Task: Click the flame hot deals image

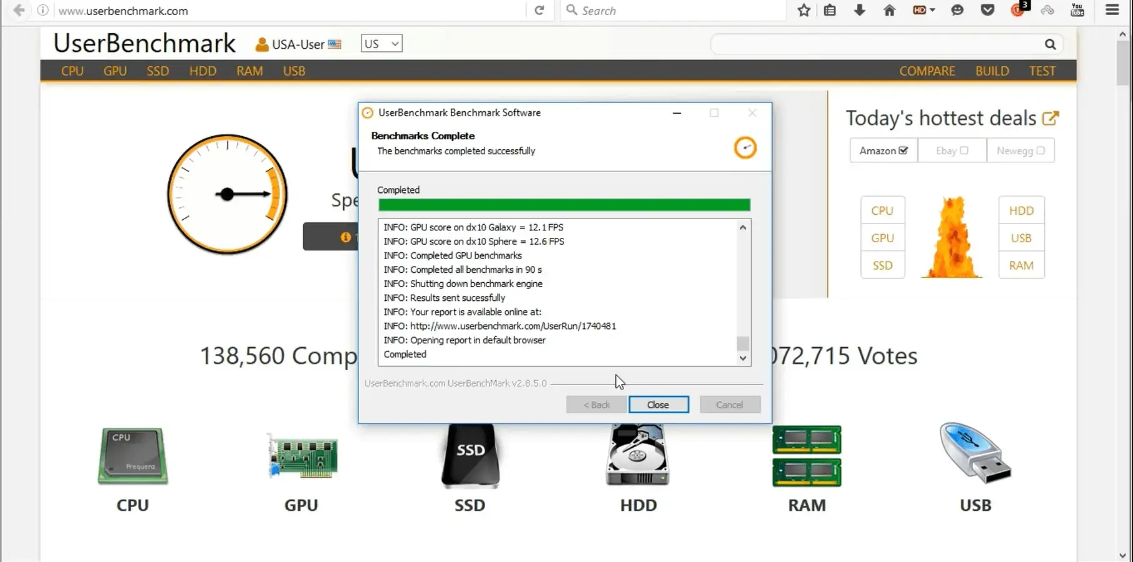Action: (952, 237)
